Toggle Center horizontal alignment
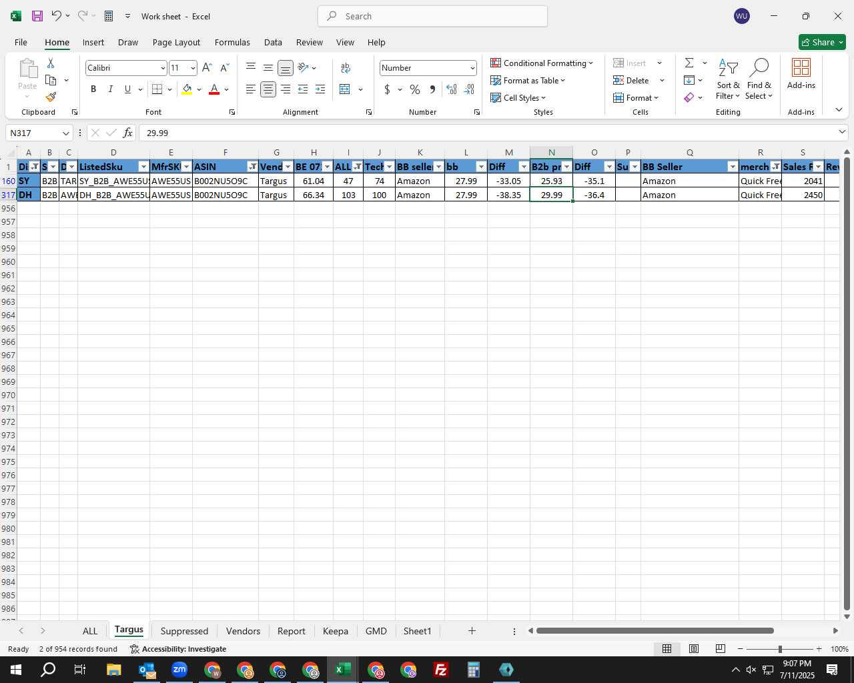This screenshot has height=683, width=854. click(x=268, y=89)
